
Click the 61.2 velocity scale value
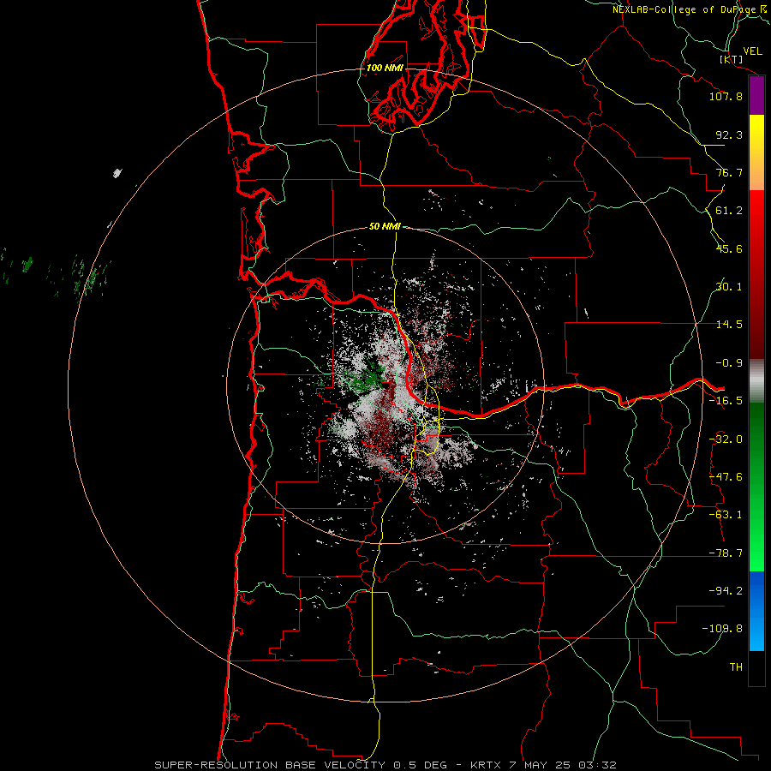(729, 211)
